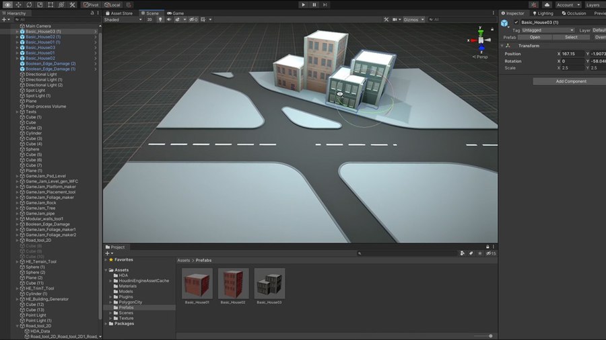
Task: Select the Inspector tab
Action: (x=513, y=13)
